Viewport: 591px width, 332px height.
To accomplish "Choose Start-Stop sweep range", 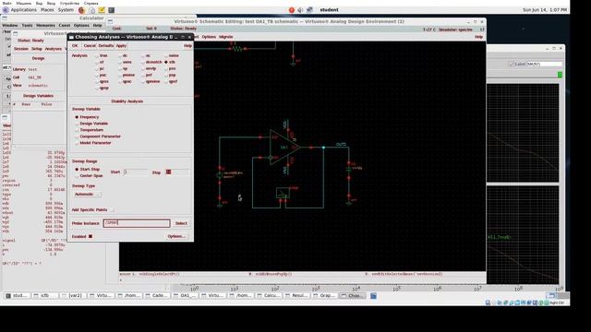I will point(77,170).
